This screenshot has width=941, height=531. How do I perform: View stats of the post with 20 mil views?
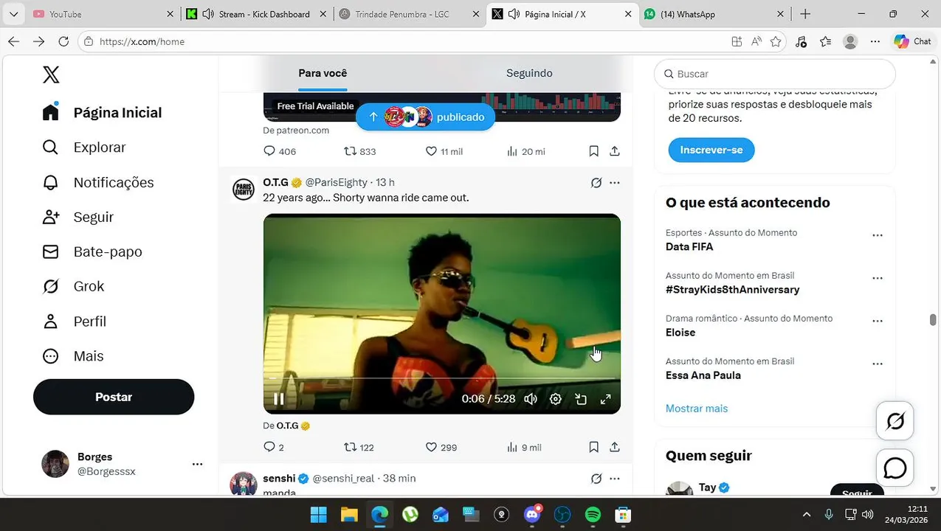click(x=525, y=151)
